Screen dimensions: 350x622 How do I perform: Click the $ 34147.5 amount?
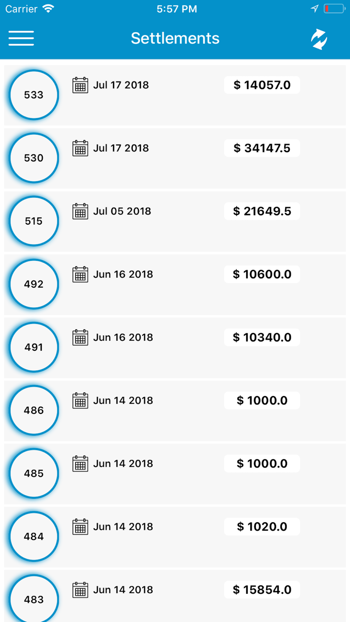coord(262,148)
